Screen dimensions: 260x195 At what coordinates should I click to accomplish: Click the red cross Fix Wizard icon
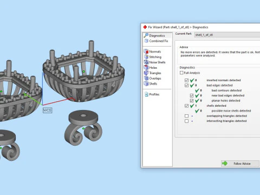145,27
